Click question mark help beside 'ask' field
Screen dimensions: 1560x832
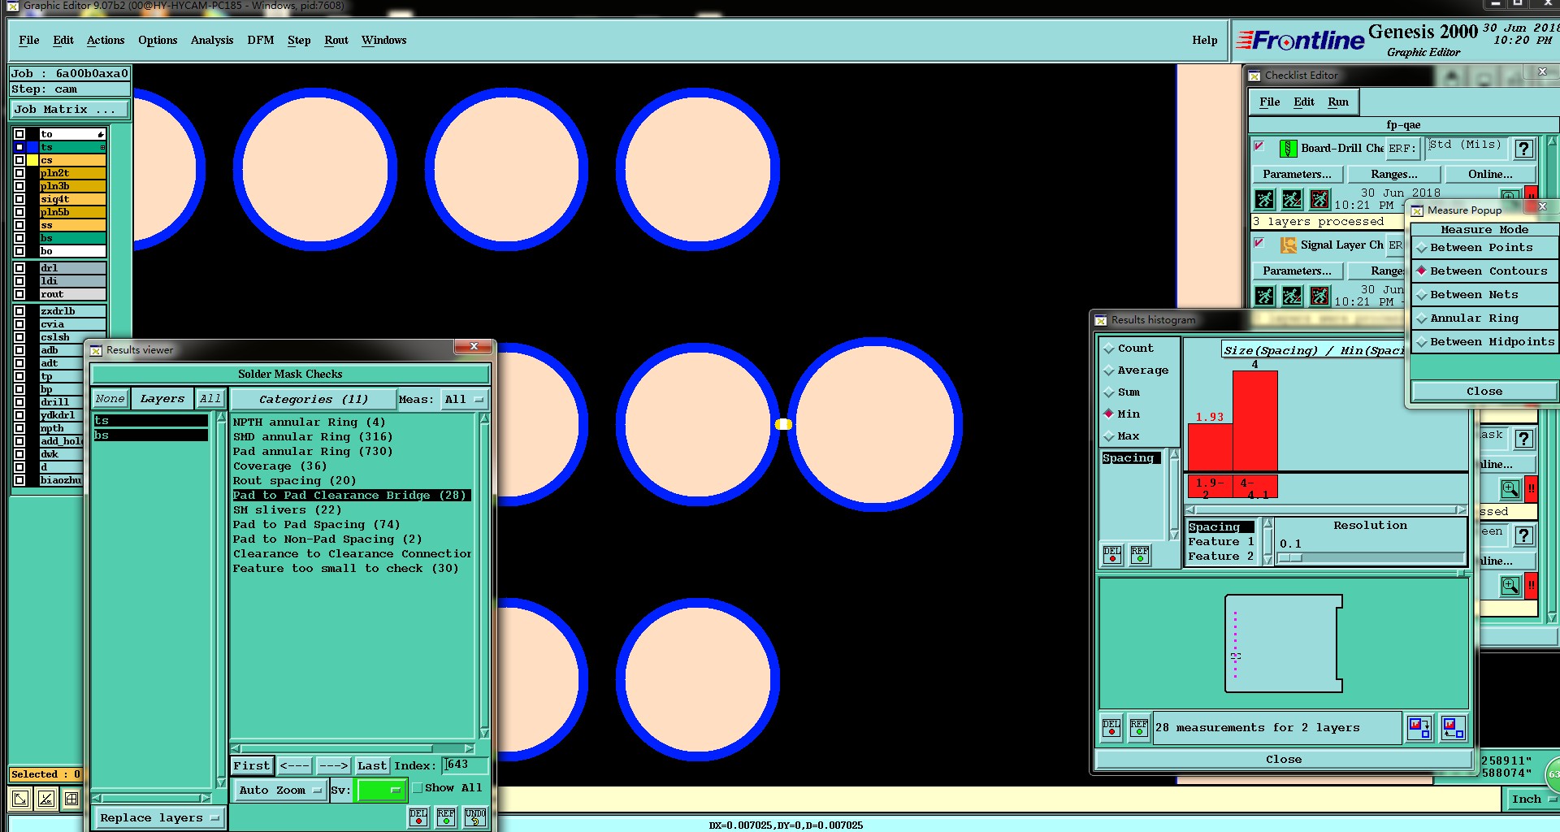(1524, 439)
